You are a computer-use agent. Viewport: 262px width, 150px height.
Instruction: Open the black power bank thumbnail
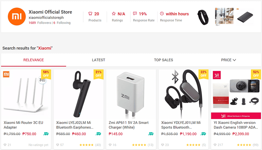(x=245, y=17)
